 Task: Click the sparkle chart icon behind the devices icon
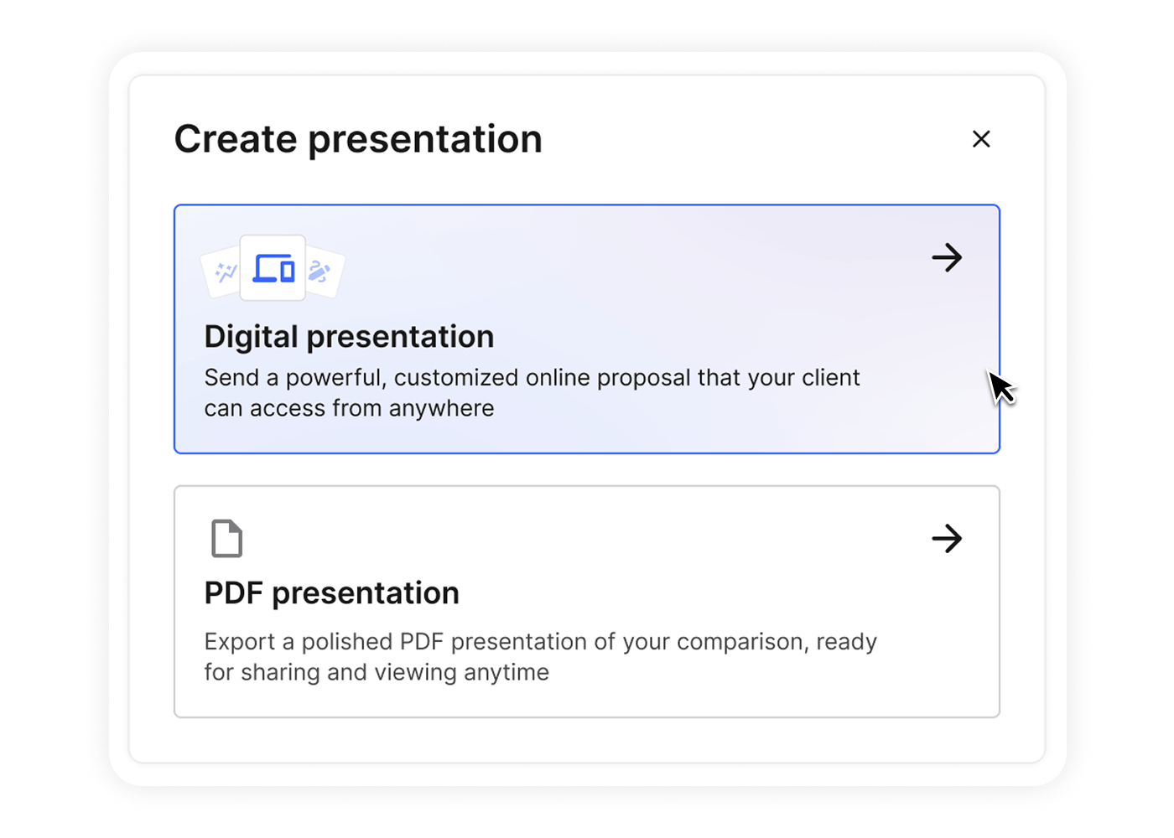pos(224,272)
